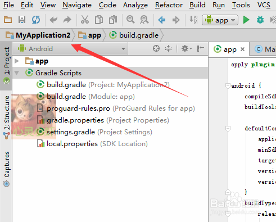Toggle the 7: Structure side tool window
The height and width of the screenshot is (222, 276).
(7, 117)
